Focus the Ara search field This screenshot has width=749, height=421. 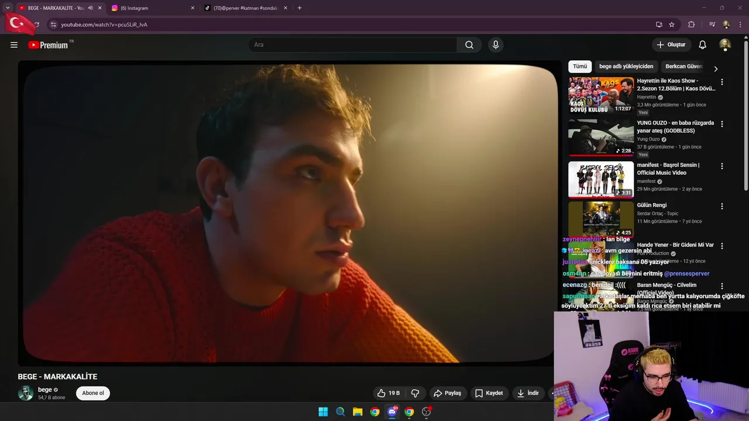coord(353,45)
